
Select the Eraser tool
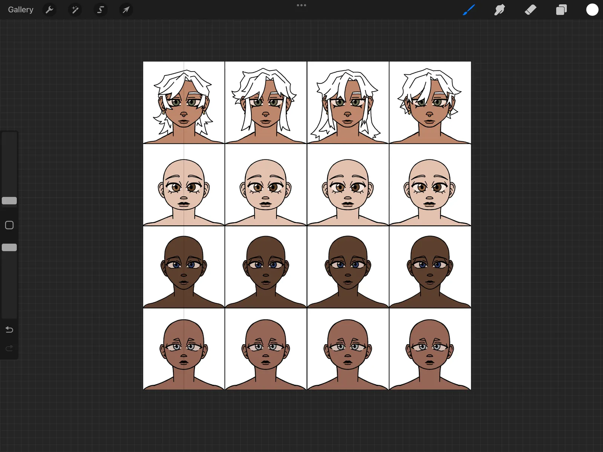tap(530, 10)
